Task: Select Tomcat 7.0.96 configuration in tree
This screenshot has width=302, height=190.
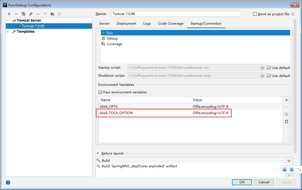Action: pyautogui.click(x=49, y=26)
